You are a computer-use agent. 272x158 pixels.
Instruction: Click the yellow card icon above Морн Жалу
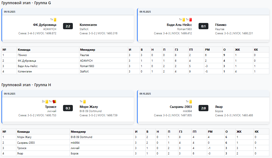tap(84, 101)
